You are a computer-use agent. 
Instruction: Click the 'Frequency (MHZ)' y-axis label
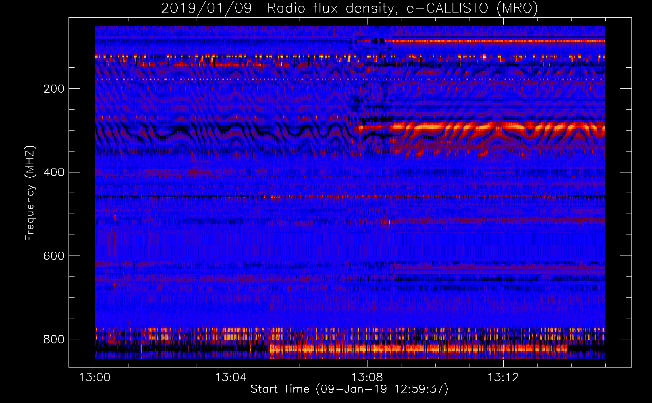[x=30, y=193]
